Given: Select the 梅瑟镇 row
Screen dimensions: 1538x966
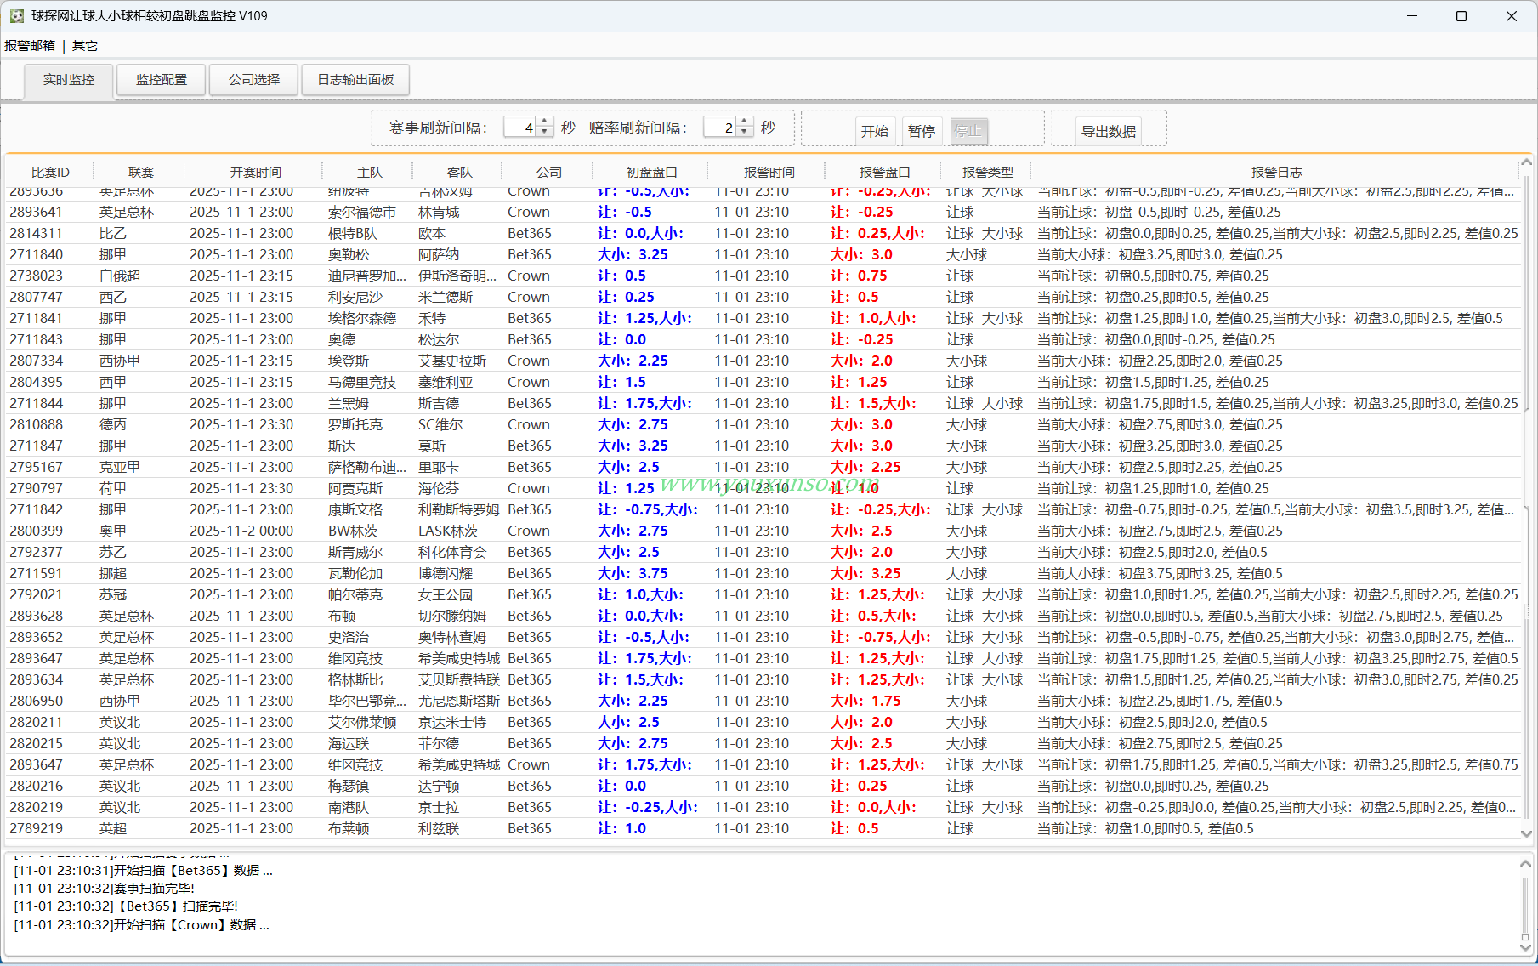Looking at the screenshot, I should click(763, 787).
